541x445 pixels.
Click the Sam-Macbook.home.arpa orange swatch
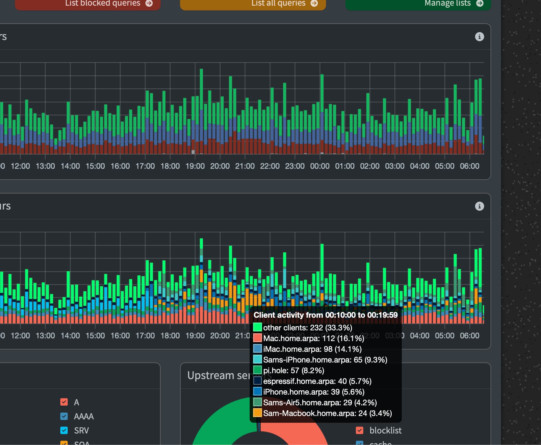pyautogui.click(x=257, y=413)
